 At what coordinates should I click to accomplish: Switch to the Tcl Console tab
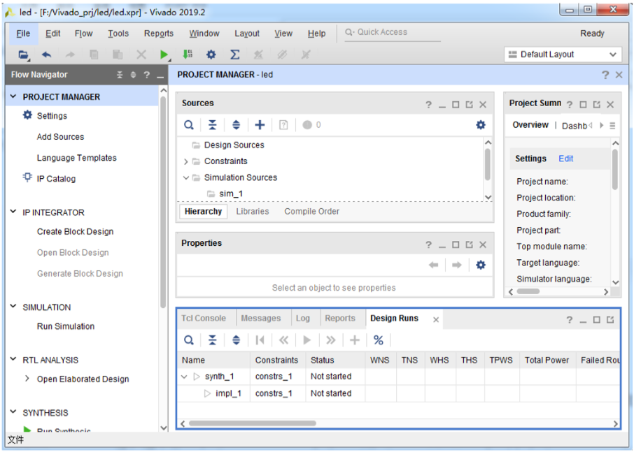coord(204,319)
